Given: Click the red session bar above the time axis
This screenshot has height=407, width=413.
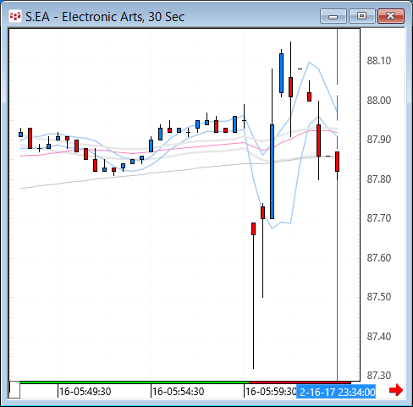Looking at the screenshot, I should coord(300,382).
